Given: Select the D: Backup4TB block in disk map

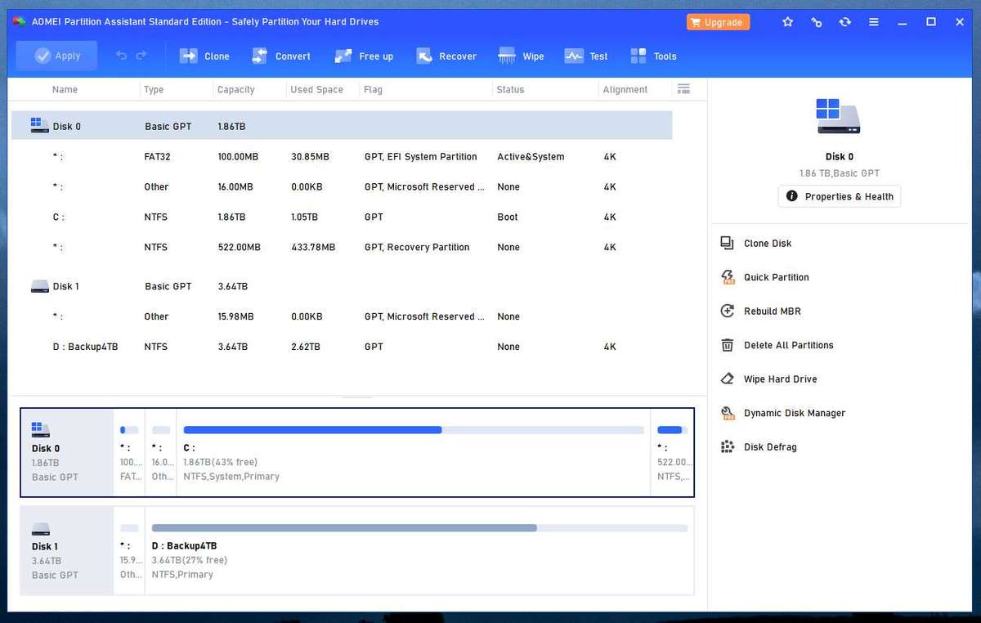Looking at the screenshot, I should pyautogui.click(x=419, y=550).
